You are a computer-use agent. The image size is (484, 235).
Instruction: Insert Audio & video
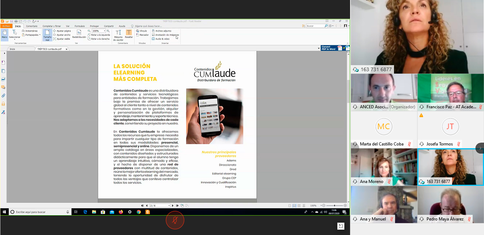161,39
